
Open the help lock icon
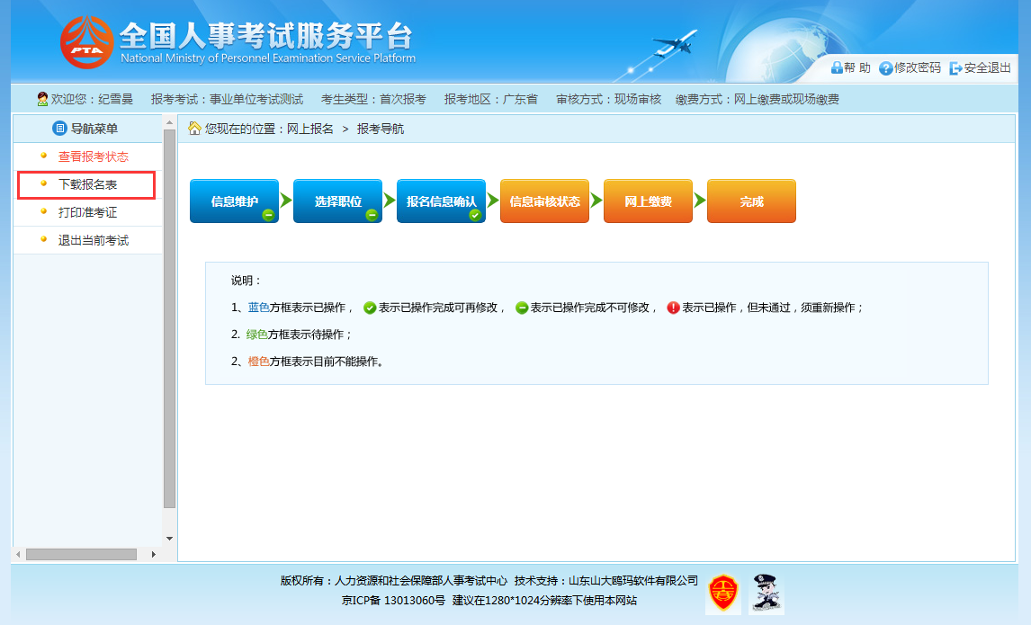pyautogui.click(x=837, y=67)
